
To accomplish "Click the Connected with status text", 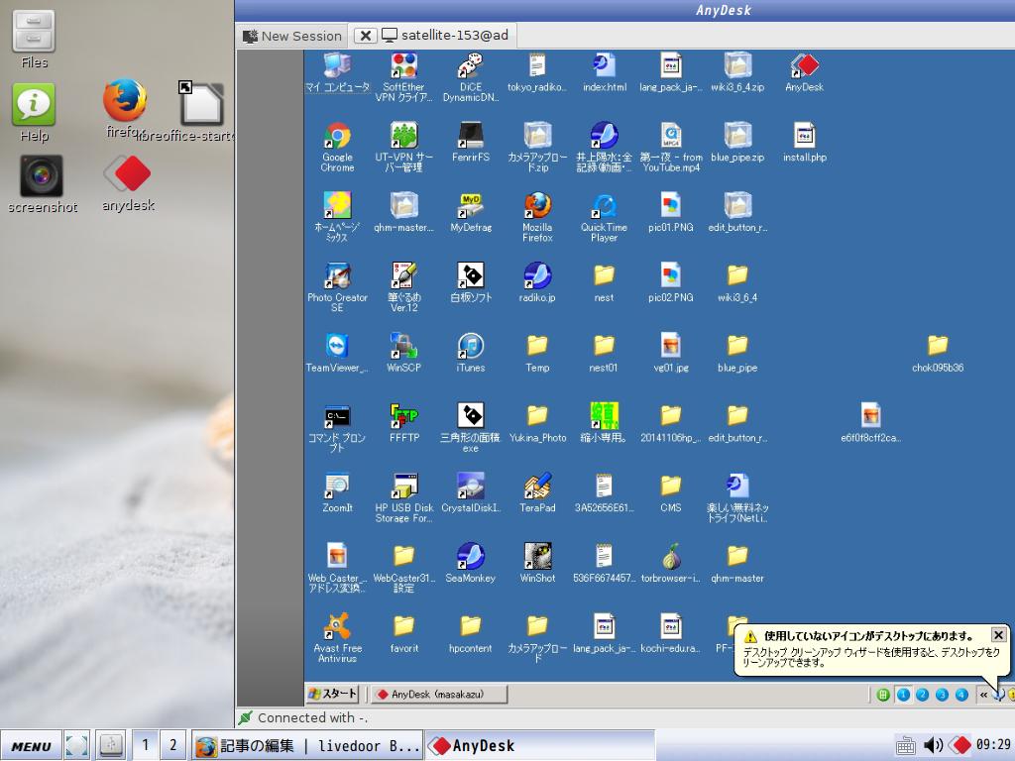I will [x=312, y=717].
